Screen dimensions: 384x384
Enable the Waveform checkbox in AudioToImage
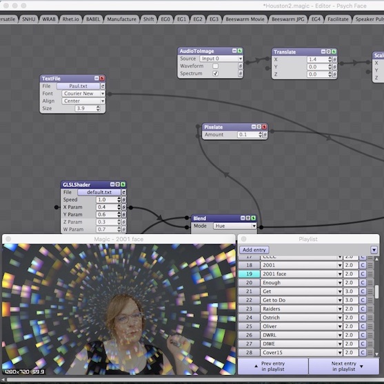[x=215, y=66]
